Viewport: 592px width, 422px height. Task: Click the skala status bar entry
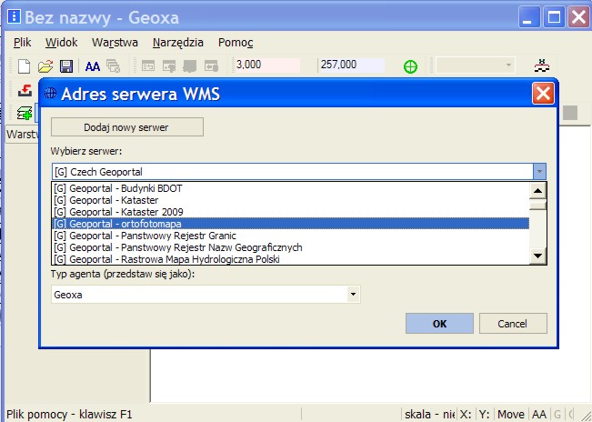429,415
